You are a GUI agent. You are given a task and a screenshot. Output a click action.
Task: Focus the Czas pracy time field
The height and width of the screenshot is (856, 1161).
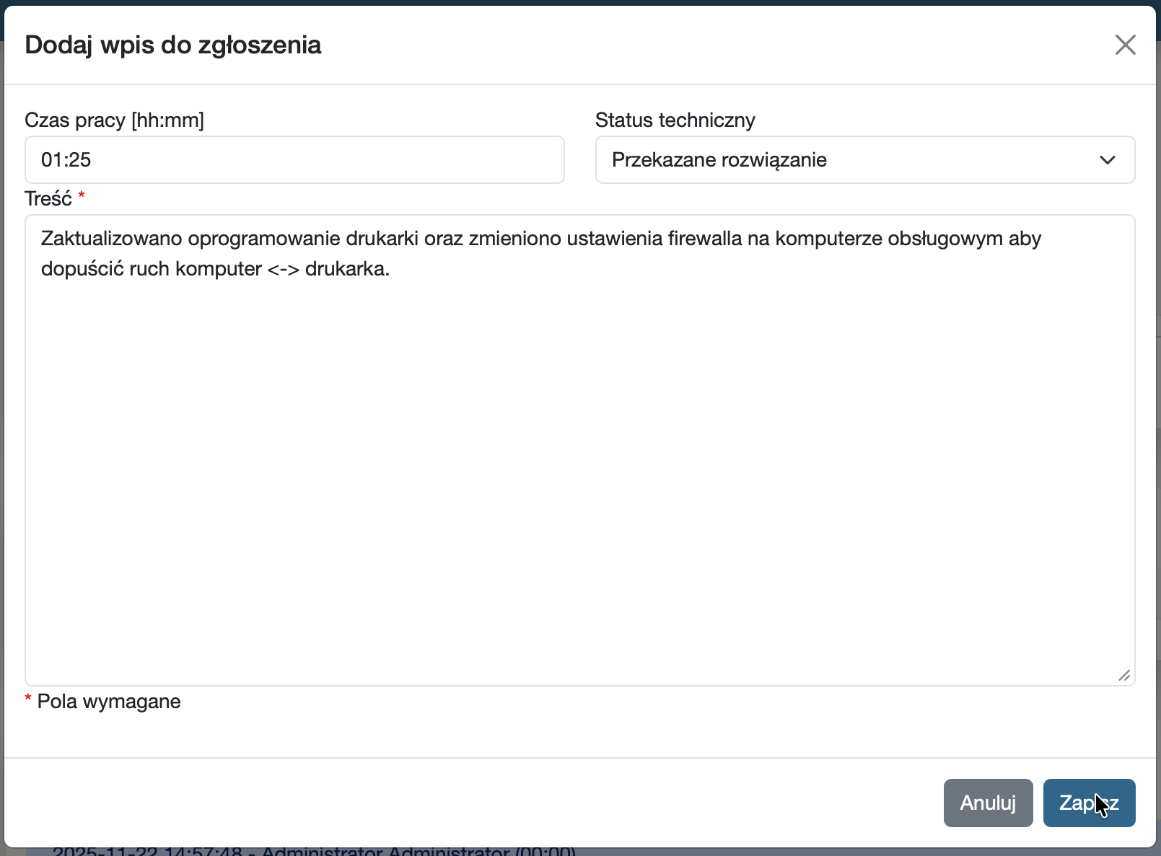(x=294, y=160)
